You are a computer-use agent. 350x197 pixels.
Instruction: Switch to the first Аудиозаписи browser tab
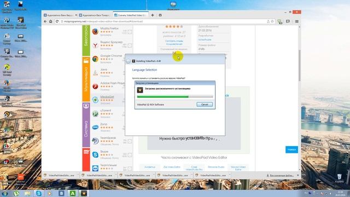(59, 15)
